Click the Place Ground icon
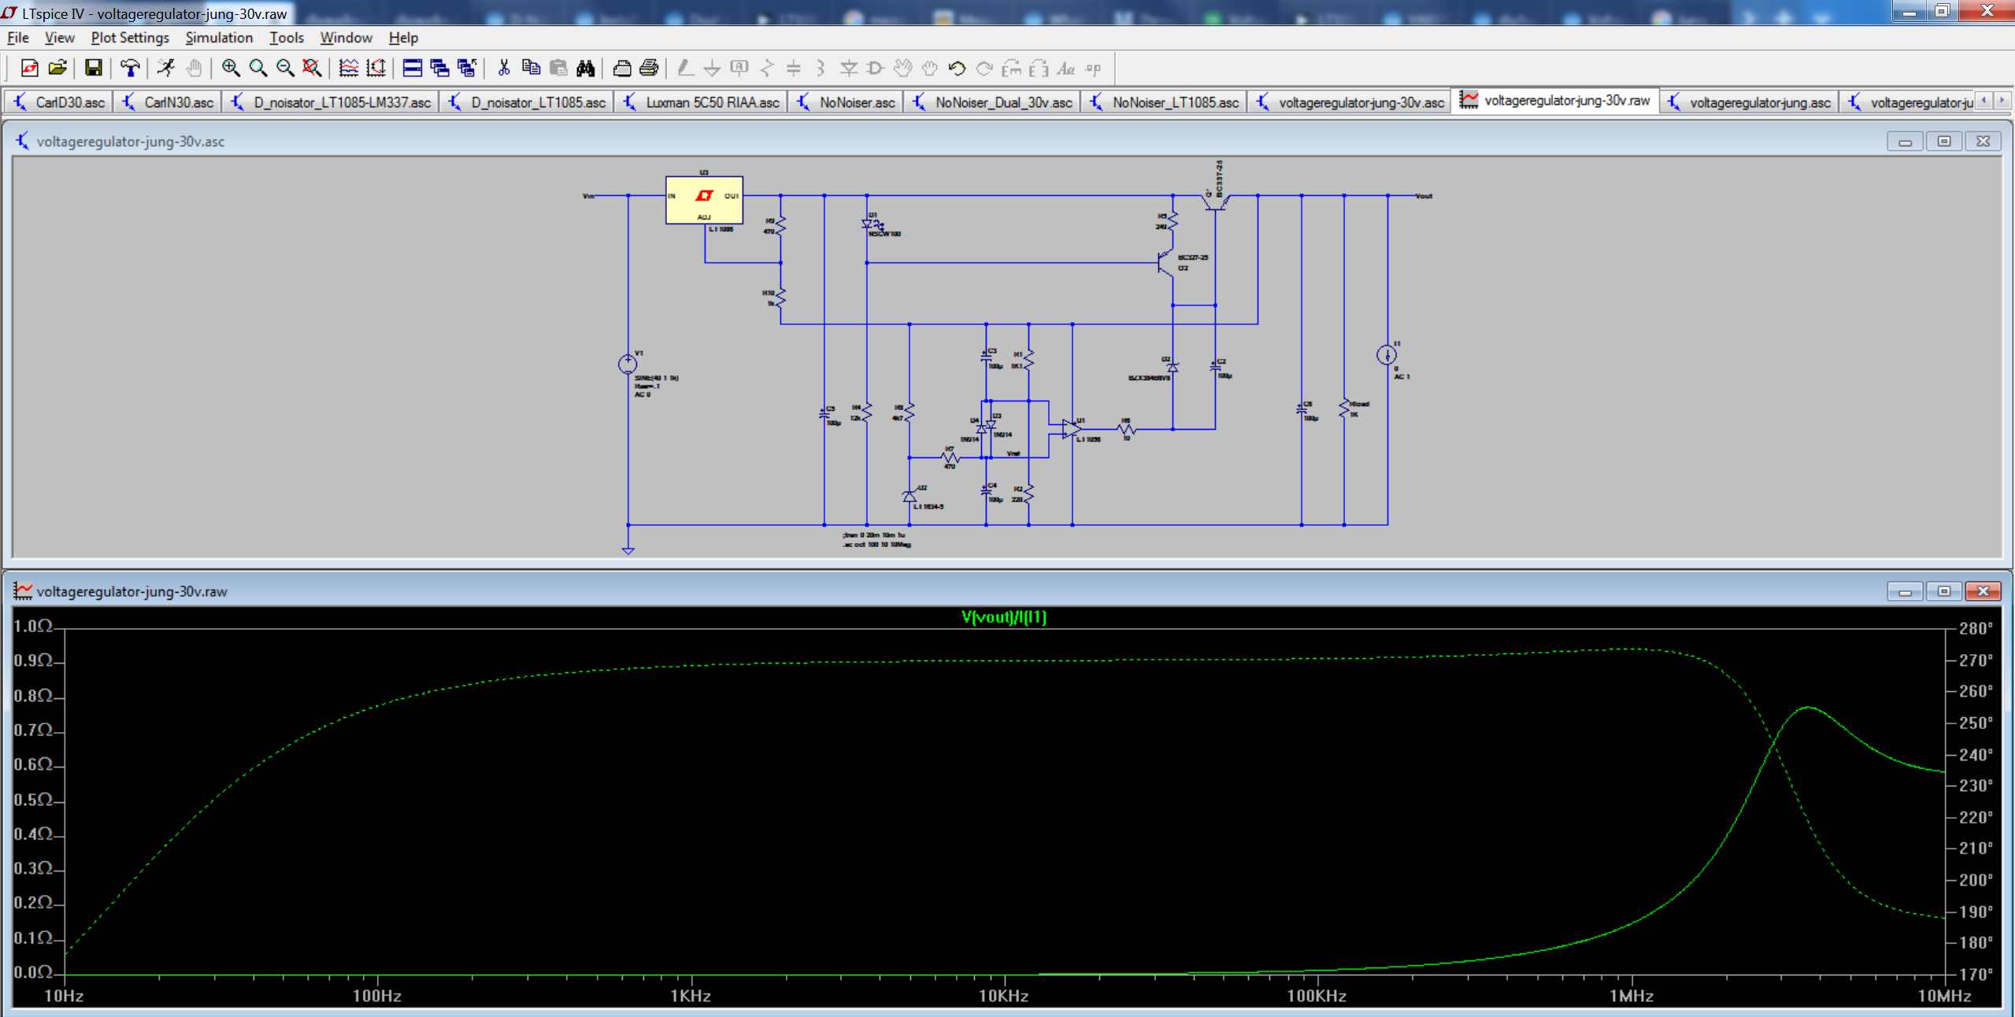2015x1017 pixels. click(712, 68)
